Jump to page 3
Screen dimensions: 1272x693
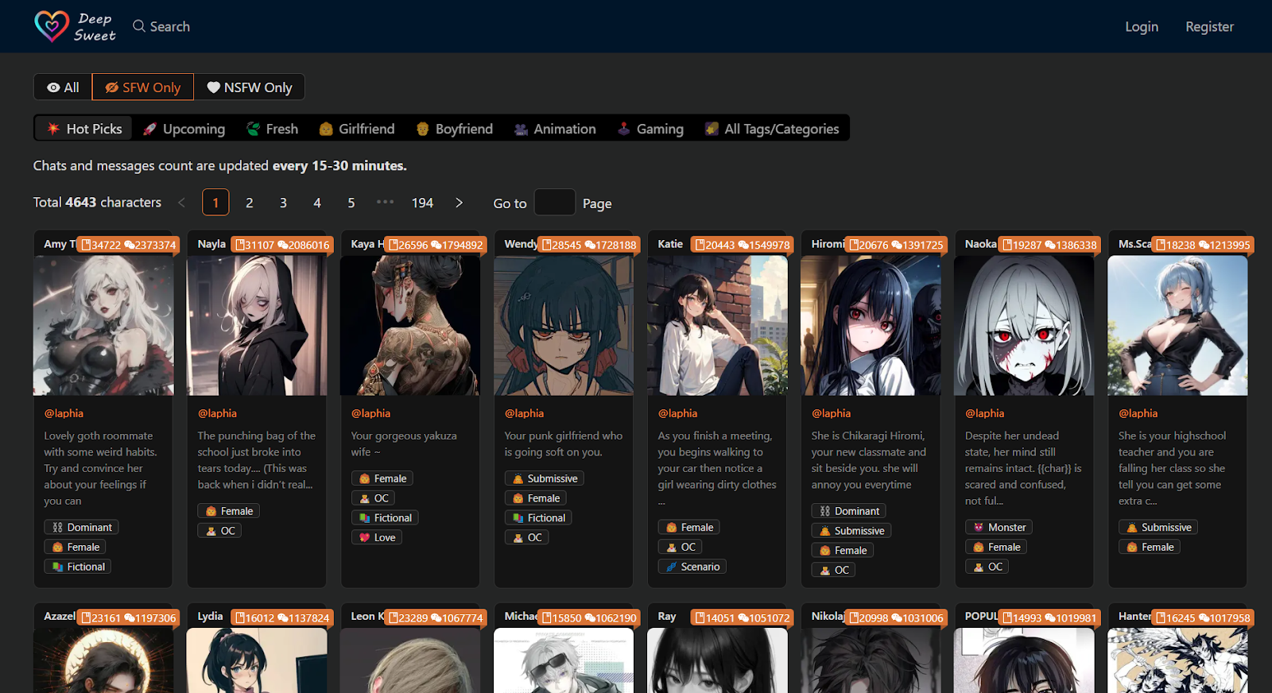pyautogui.click(x=283, y=203)
